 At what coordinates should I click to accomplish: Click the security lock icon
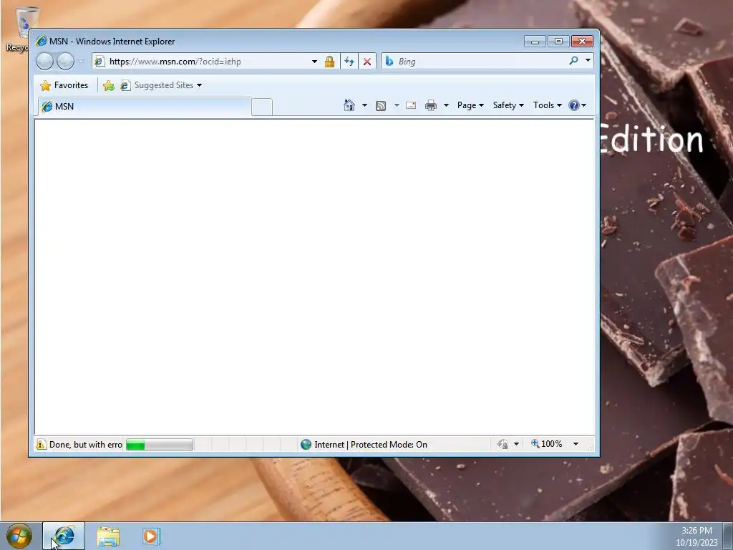coord(329,62)
